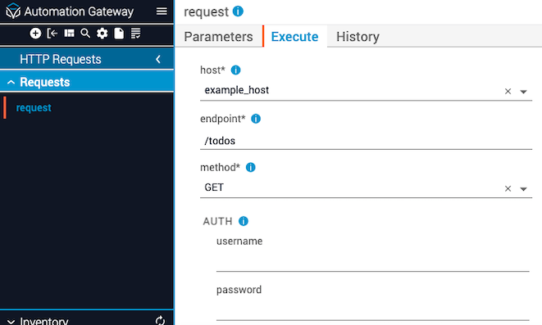Screen dimensions: 542x325
Task: Click the search magnifier icon
Action: click(85, 34)
